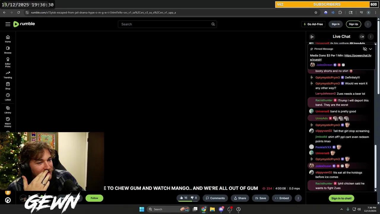The height and width of the screenshot is (214, 380).
Task: Open Windows Start menu
Action: (x=142, y=209)
